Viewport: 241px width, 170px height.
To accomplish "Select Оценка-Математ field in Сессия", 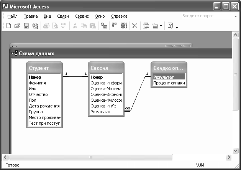I will click(106, 89).
